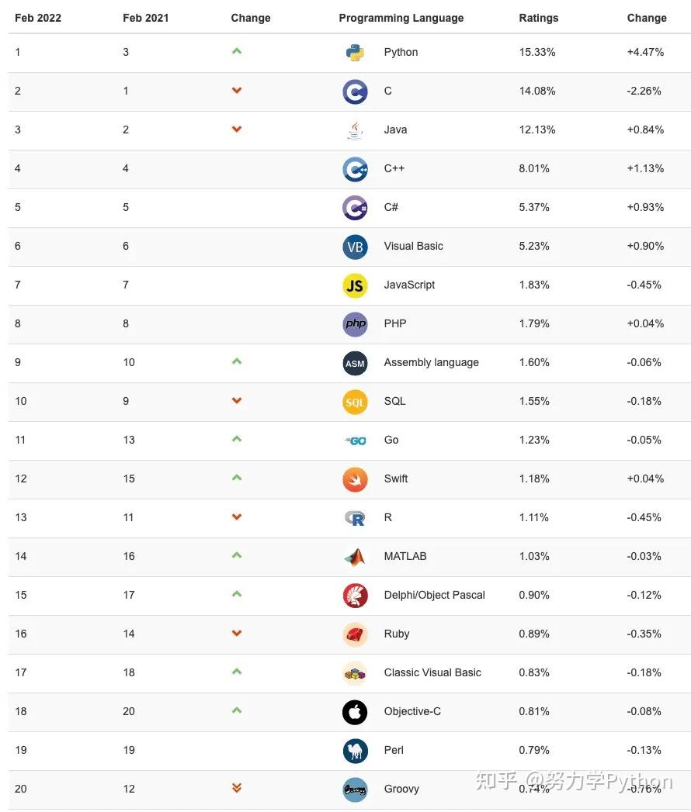Click the SQL yellow icon
Viewport: 691px width, 812px height.
tap(355, 402)
